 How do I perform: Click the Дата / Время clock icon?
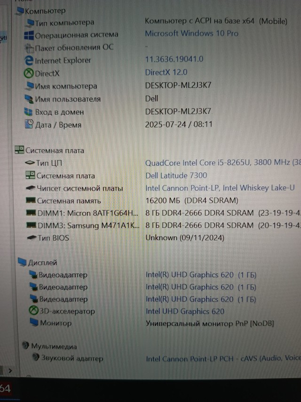tap(29, 124)
